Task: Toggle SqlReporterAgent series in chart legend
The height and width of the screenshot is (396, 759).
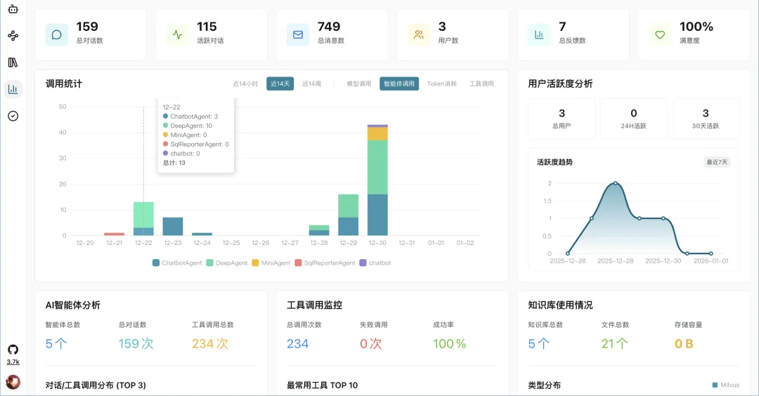Action: pyautogui.click(x=325, y=263)
